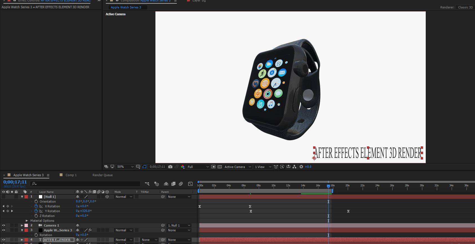The height and width of the screenshot is (244, 475).
Task: Click the Always Preview This View icon
Action: (x=106, y=167)
